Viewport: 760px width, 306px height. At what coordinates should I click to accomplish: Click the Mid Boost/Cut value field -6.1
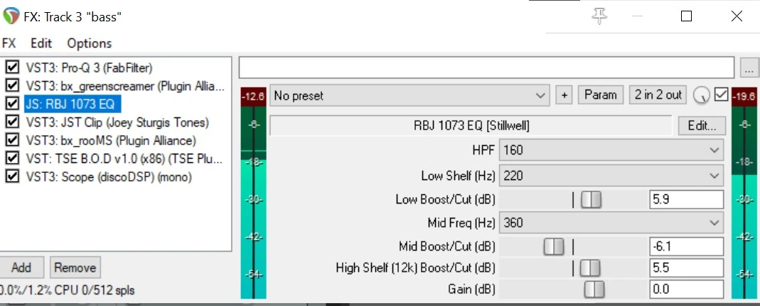click(x=686, y=246)
